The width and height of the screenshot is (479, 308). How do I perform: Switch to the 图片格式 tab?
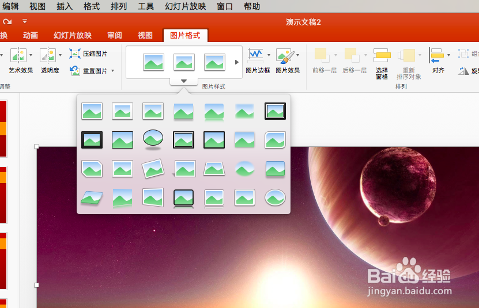tap(185, 36)
